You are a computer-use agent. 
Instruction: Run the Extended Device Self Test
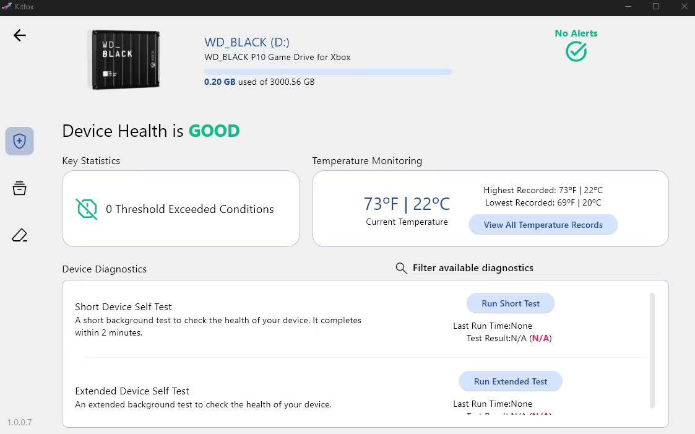pos(511,381)
